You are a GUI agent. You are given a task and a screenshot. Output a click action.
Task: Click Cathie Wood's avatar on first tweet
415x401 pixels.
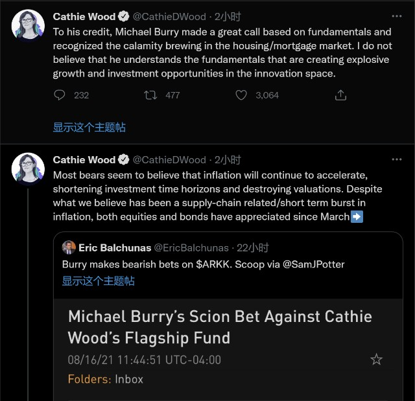click(x=29, y=26)
